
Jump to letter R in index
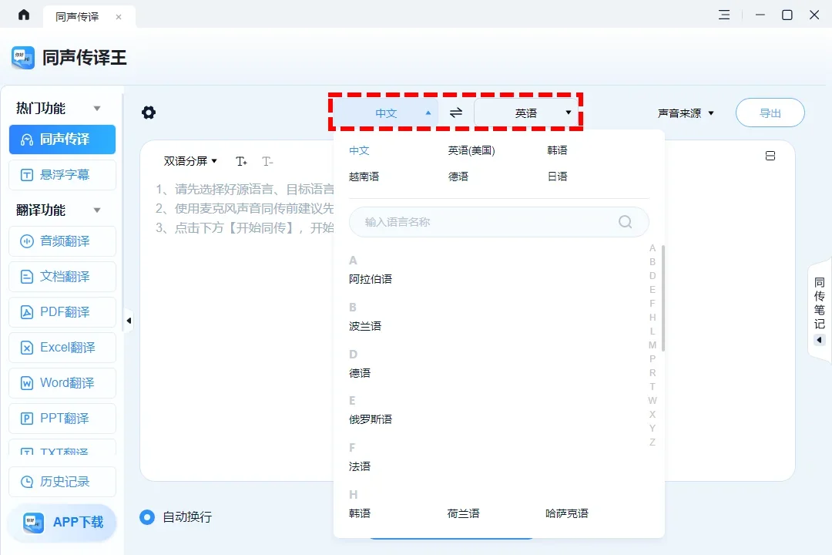653,373
